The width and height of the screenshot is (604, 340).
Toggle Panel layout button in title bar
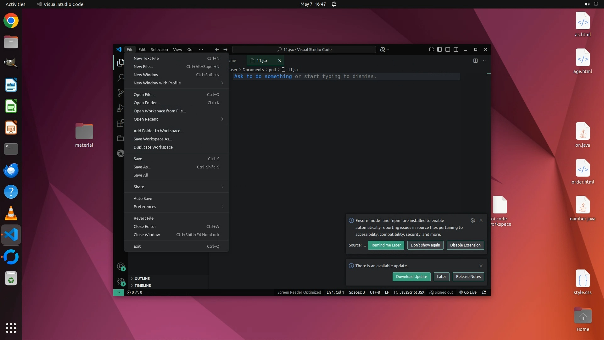click(x=448, y=49)
